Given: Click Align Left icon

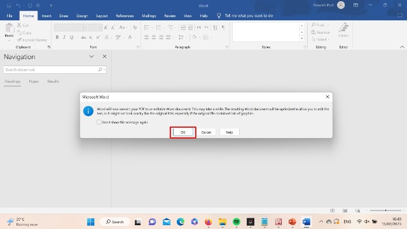Looking at the screenshot, I should pos(147,38).
